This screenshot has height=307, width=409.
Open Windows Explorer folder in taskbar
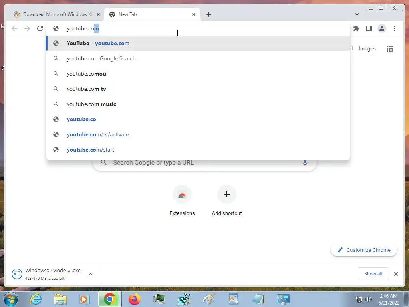coord(60,299)
